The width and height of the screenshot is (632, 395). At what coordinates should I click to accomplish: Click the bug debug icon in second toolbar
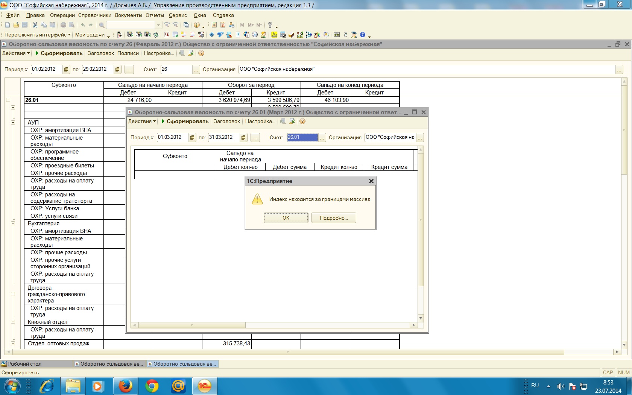[x=156, y=35]
